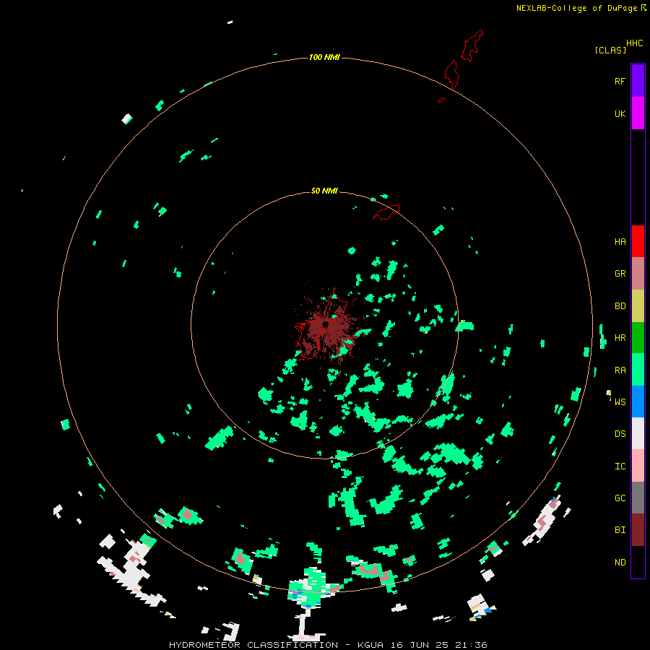
Task: Click the ND legend label text
Action: click(620, 563)
